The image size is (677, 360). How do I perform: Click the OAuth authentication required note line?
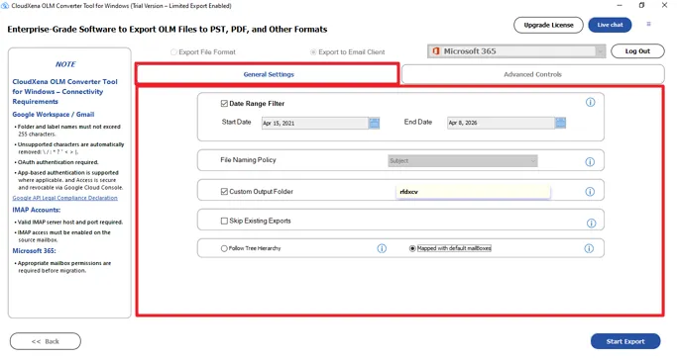57,162
